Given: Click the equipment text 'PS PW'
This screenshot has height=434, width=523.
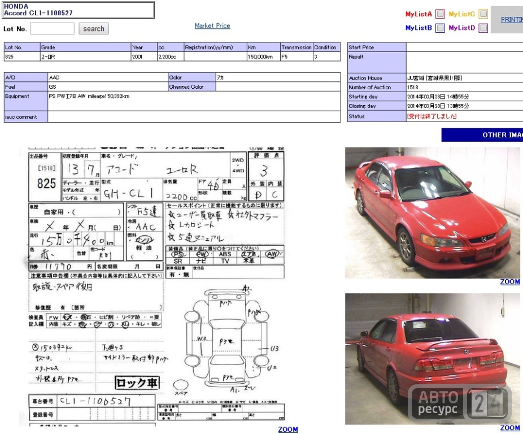Looking at the screenshot, I should point(56,96).
